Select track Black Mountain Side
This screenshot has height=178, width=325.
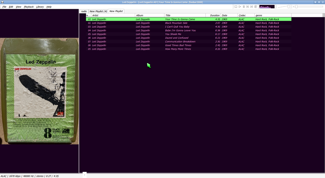(x=189, y=23)
